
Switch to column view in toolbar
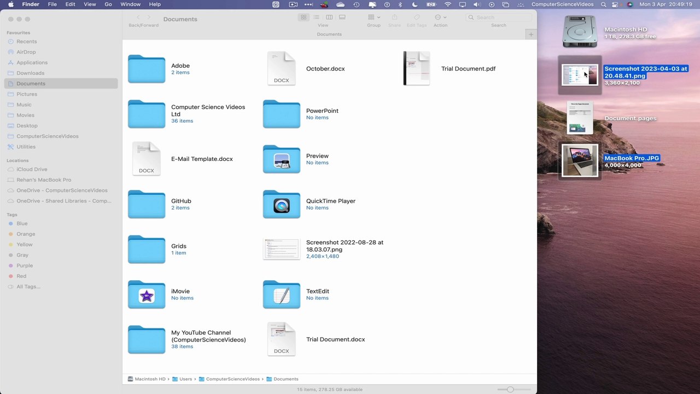(329, 18)
